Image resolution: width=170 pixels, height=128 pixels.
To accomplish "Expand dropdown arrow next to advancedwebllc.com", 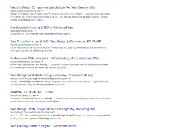I will click(x=35, y=31).
